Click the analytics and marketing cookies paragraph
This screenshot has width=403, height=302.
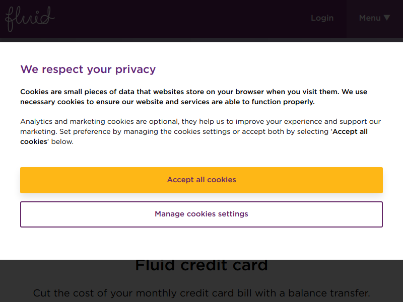(200, 131)
